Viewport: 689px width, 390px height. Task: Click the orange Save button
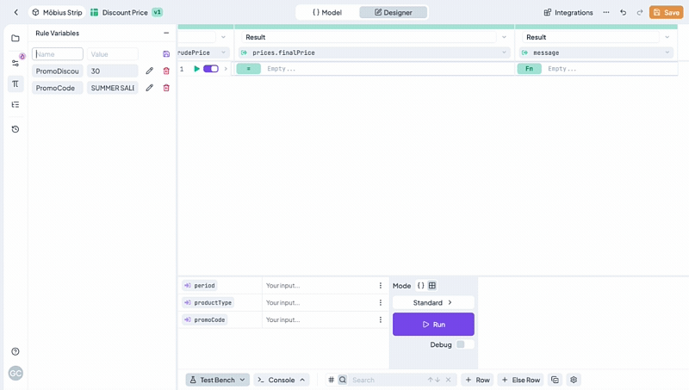tap(666, 12)
